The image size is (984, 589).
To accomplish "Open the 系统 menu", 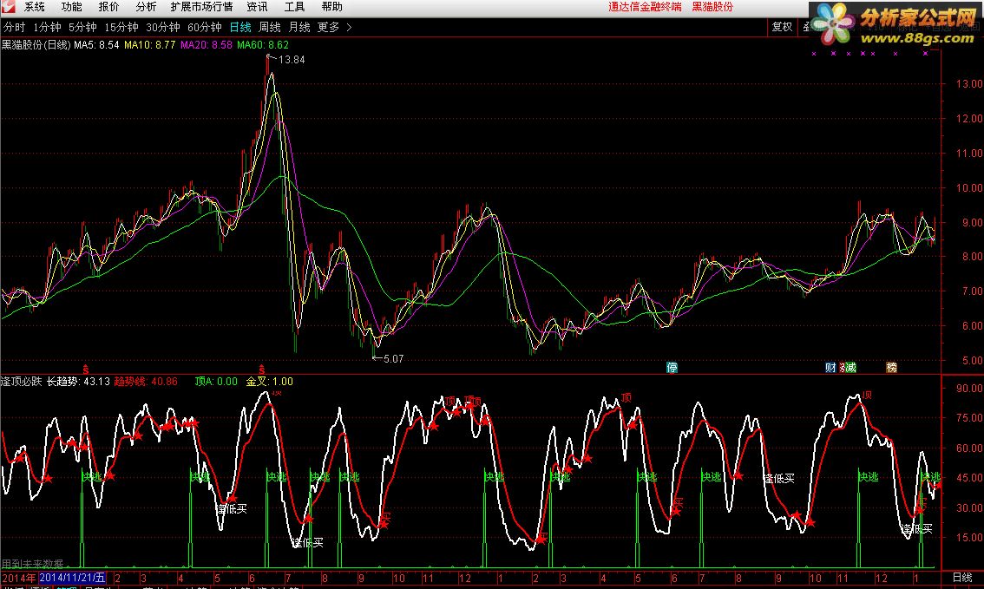I will [35, 7].
